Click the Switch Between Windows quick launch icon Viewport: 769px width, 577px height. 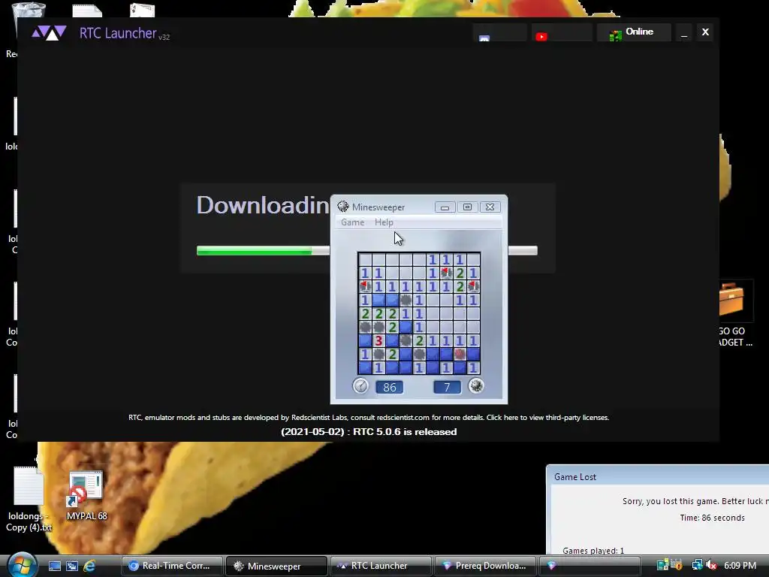(x=72, y=566)
